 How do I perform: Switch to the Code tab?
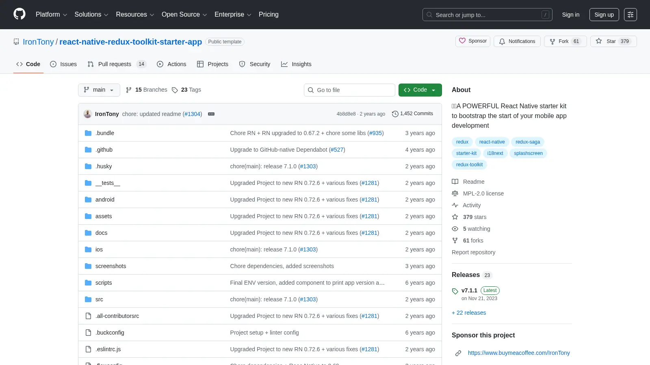[28, 64]
